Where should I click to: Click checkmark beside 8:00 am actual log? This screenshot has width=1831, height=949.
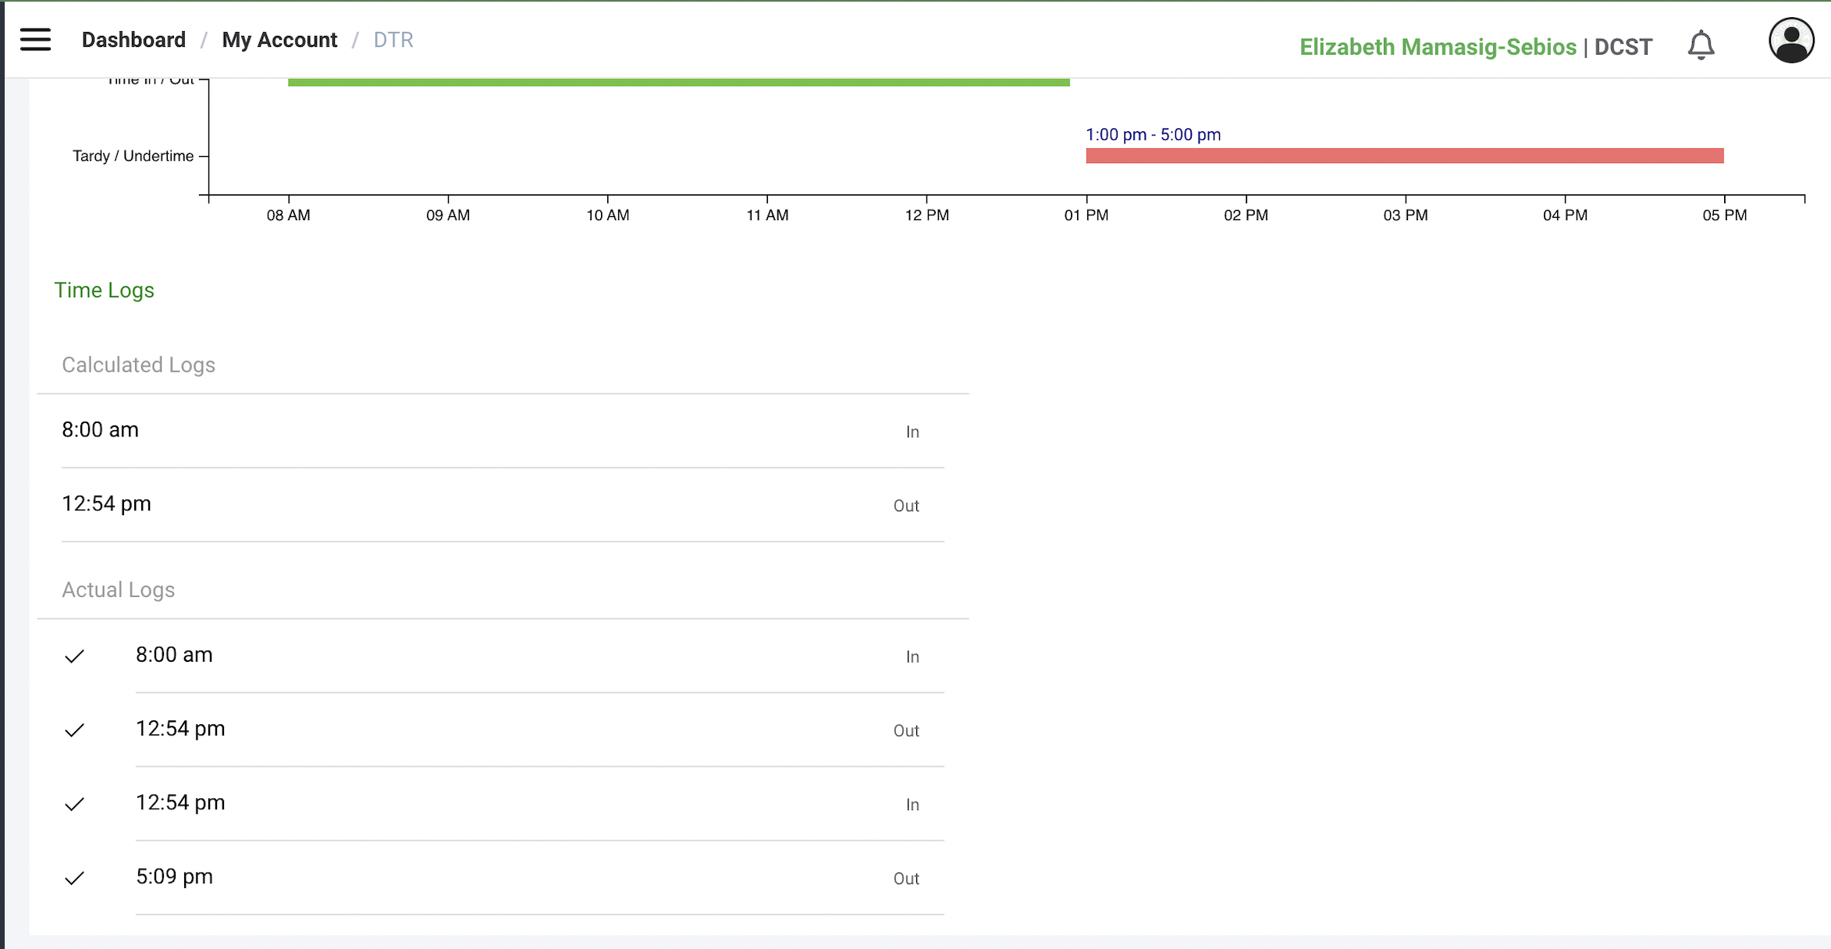pos(74,656)
